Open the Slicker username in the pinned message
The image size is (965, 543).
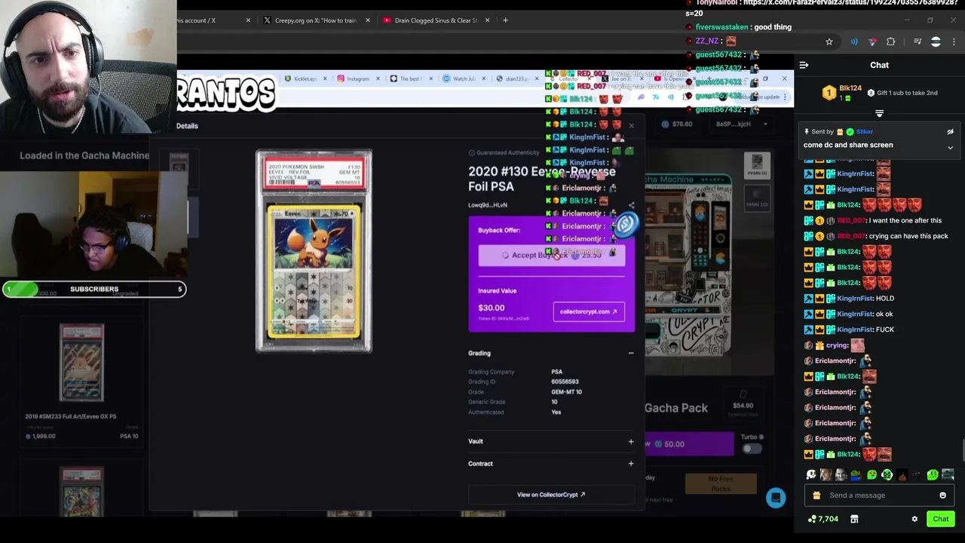coord(864,132)
